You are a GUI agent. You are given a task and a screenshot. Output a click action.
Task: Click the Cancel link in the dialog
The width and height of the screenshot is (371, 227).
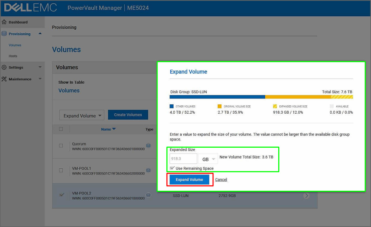[221, 180]
